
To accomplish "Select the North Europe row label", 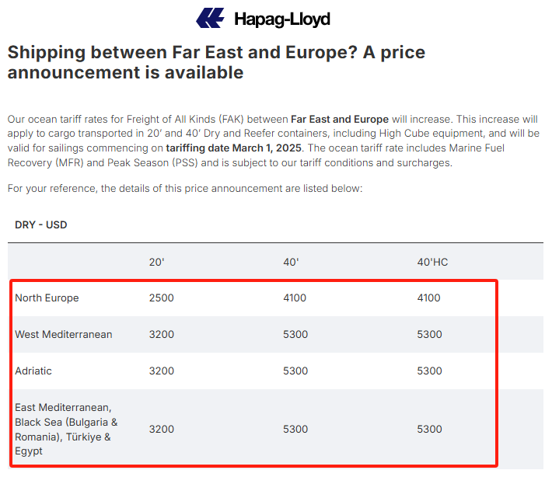I will 47,298.
